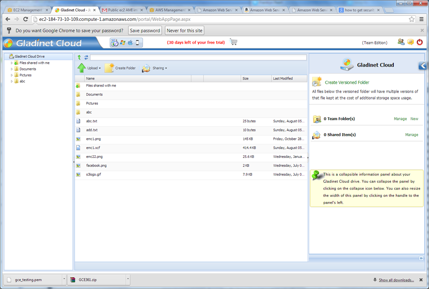
Task: Bookmark this page with the star icon
Action: tap(411, 19)
